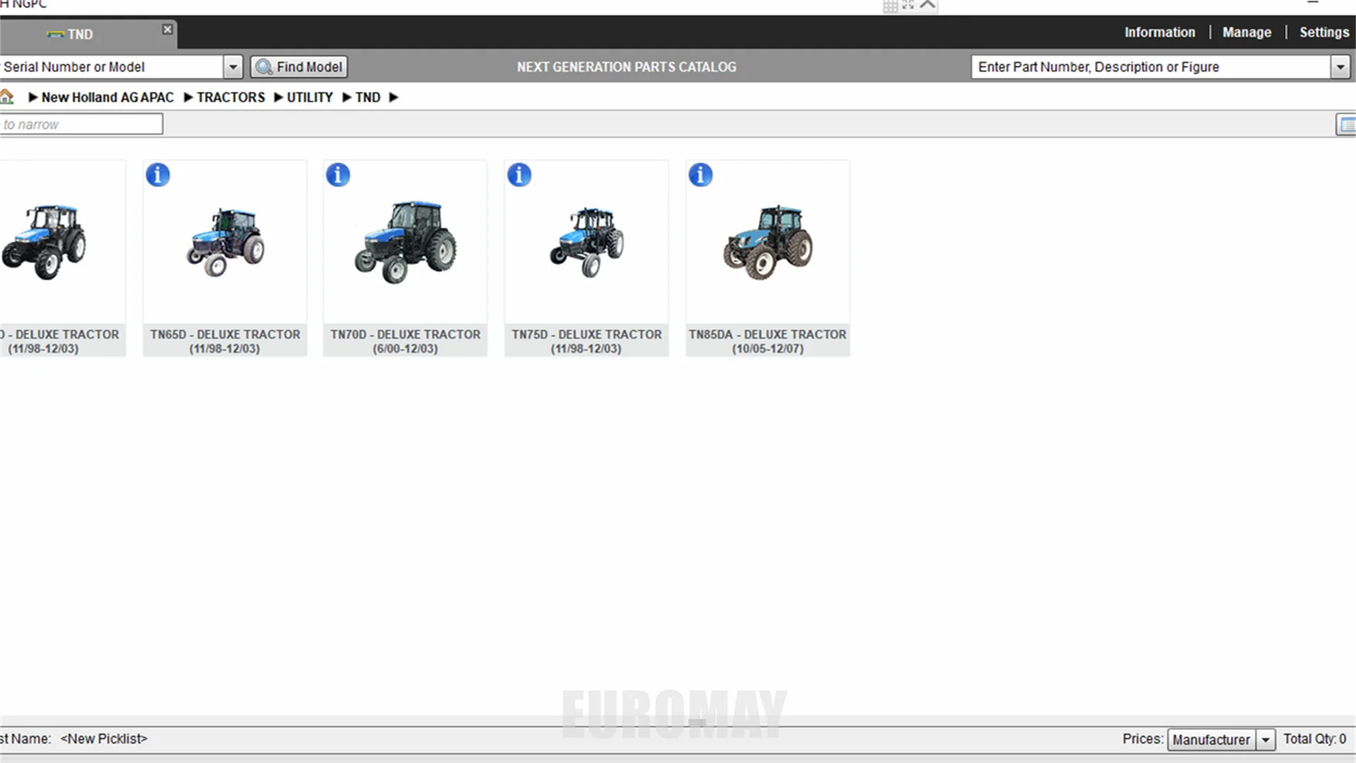Close the TND tab

[167, 29]
